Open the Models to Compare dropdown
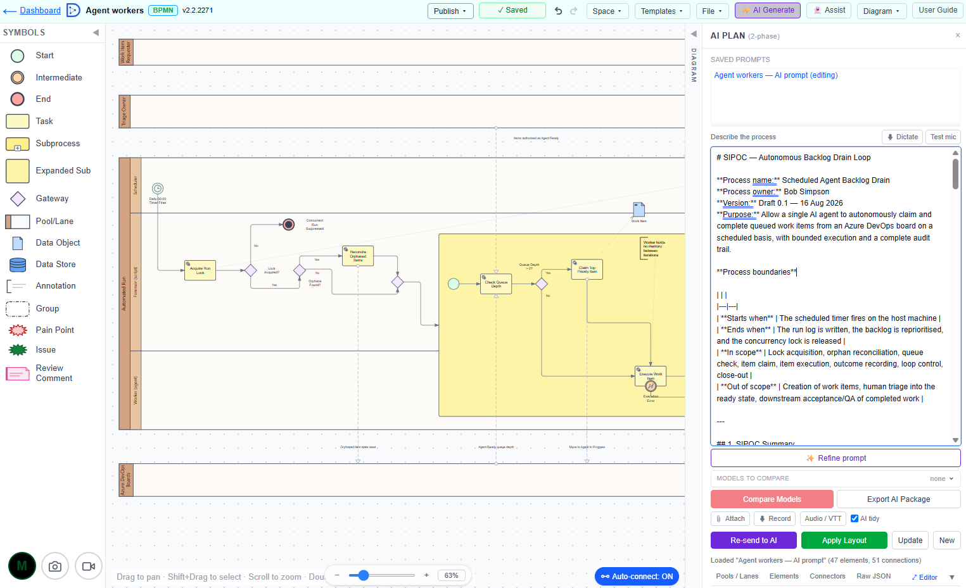 coord(836,479)
